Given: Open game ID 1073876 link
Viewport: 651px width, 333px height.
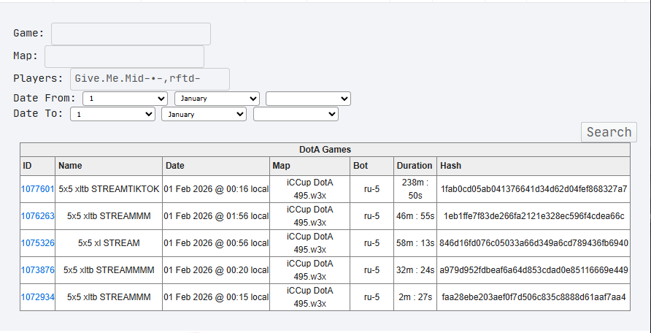Looking at the screenshot, I should point(38,270).
